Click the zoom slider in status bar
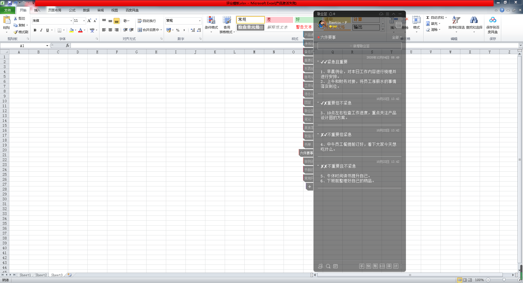 504,280
